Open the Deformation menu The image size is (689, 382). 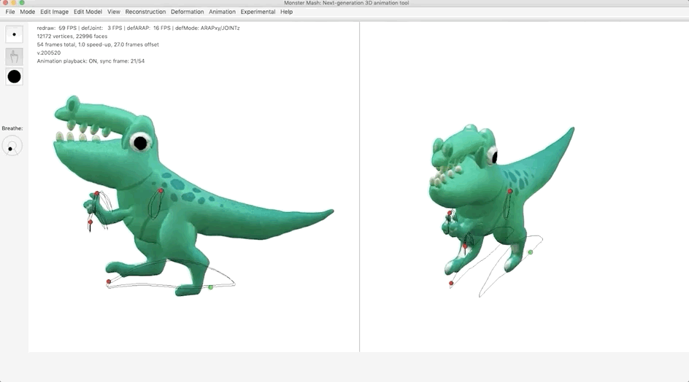click(187, 12)
